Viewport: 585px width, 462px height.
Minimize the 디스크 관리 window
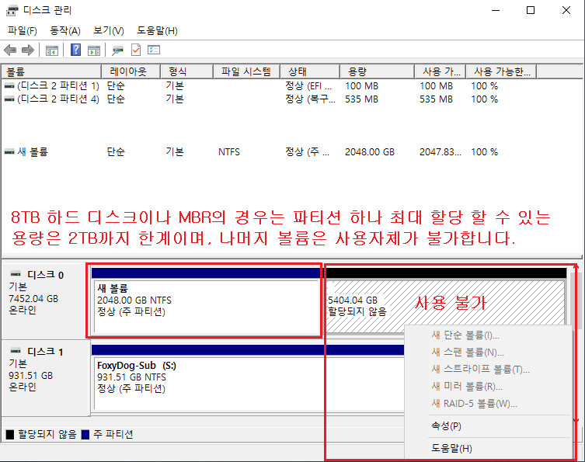[496, 10]
